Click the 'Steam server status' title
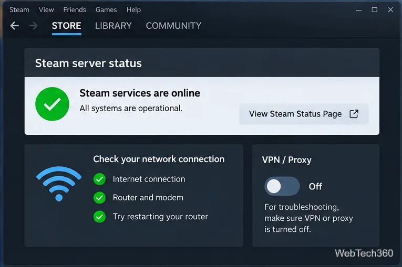The image size is (402, 267). 88,63
